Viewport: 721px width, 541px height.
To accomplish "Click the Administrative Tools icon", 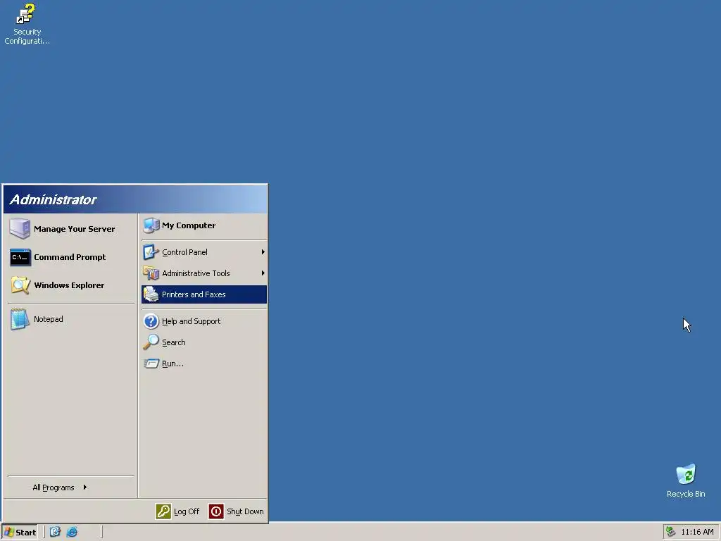I will pos(151,273).
